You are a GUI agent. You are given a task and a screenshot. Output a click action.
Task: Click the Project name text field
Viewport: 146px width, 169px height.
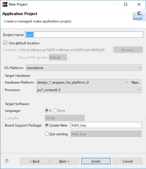84,35
